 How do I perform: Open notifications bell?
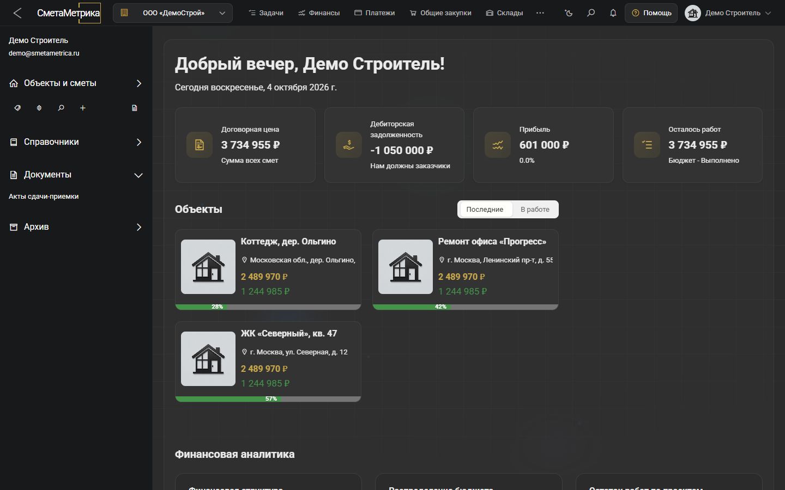coord(613,13)
